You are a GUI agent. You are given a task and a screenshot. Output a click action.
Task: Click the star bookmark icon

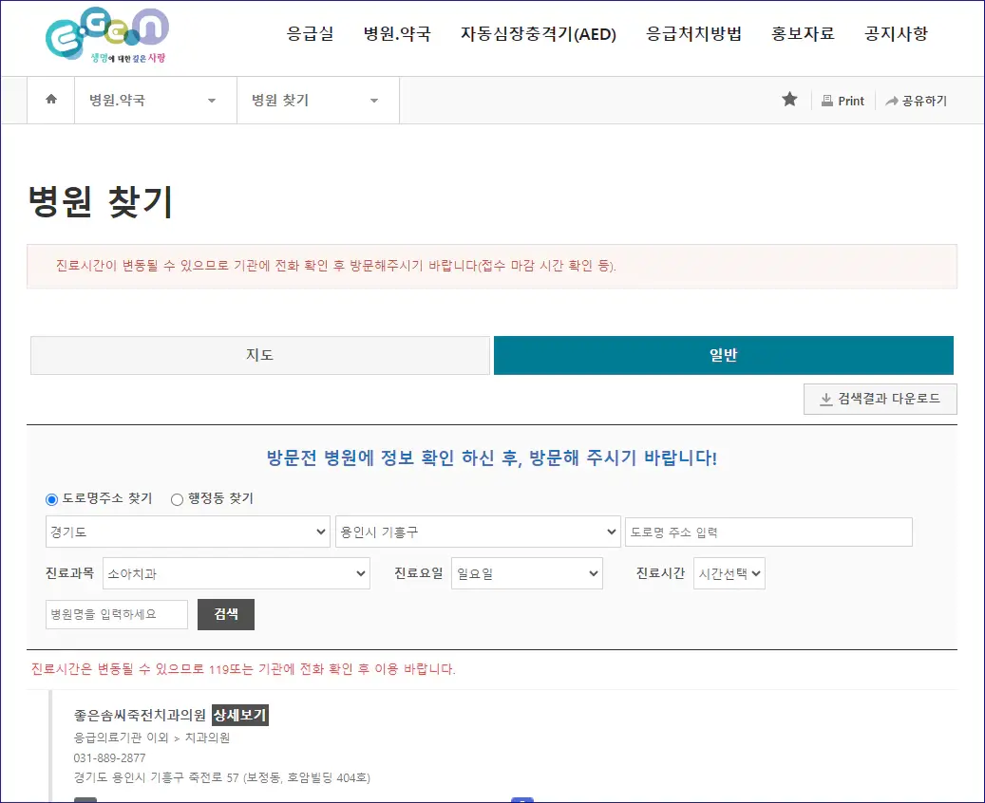click(788, 100)
